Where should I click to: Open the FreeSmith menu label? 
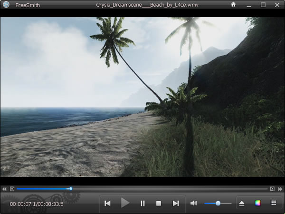(x=28, y=5)
